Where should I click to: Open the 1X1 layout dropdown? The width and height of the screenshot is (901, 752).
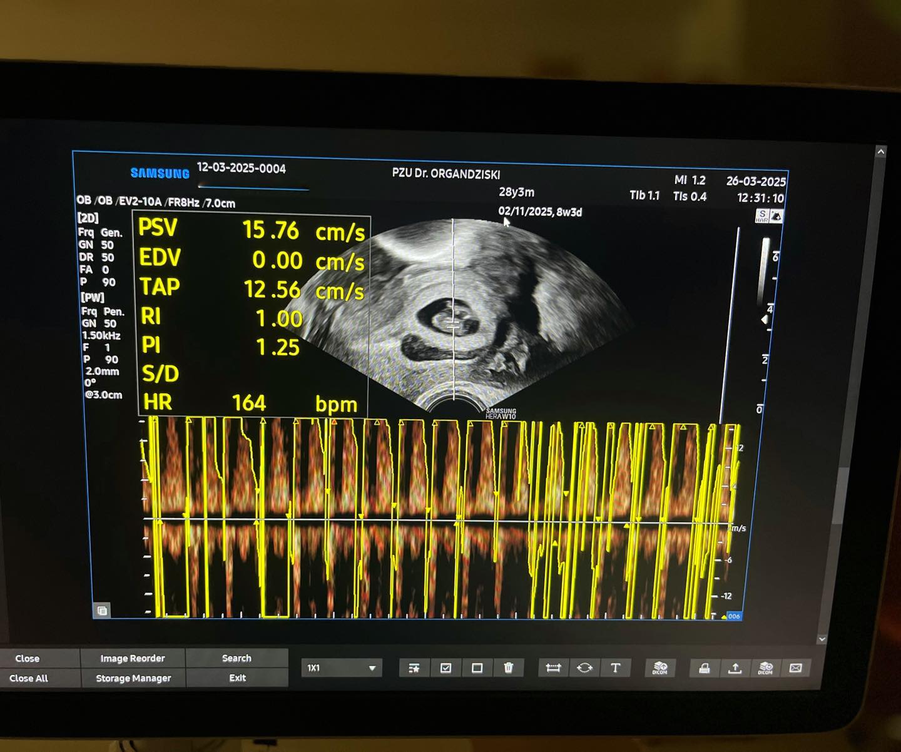[342, 668]
